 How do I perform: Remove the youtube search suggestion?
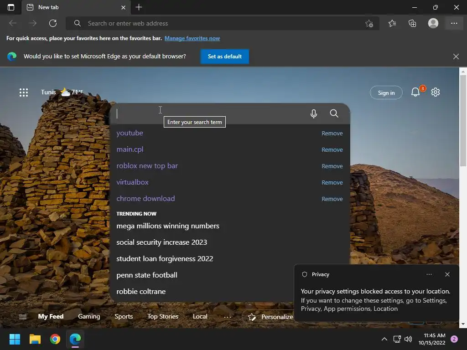pos(332,134)
